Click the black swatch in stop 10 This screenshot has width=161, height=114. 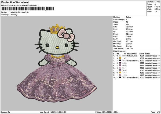[120, 77]
